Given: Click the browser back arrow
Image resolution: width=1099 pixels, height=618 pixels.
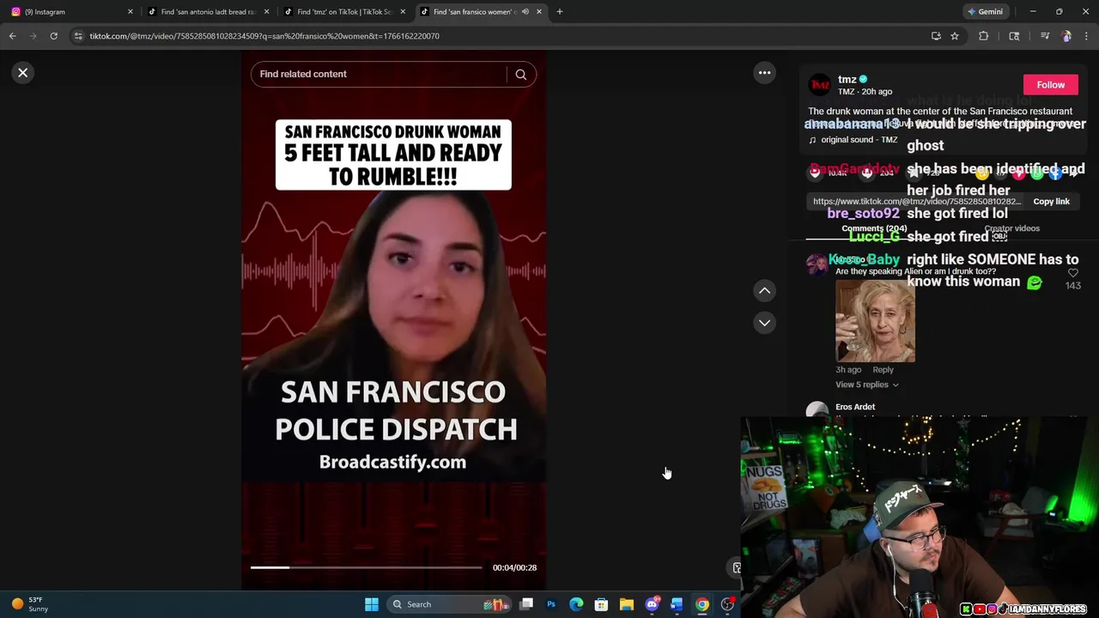Looking at the screenshot, I should coord(13,36).
